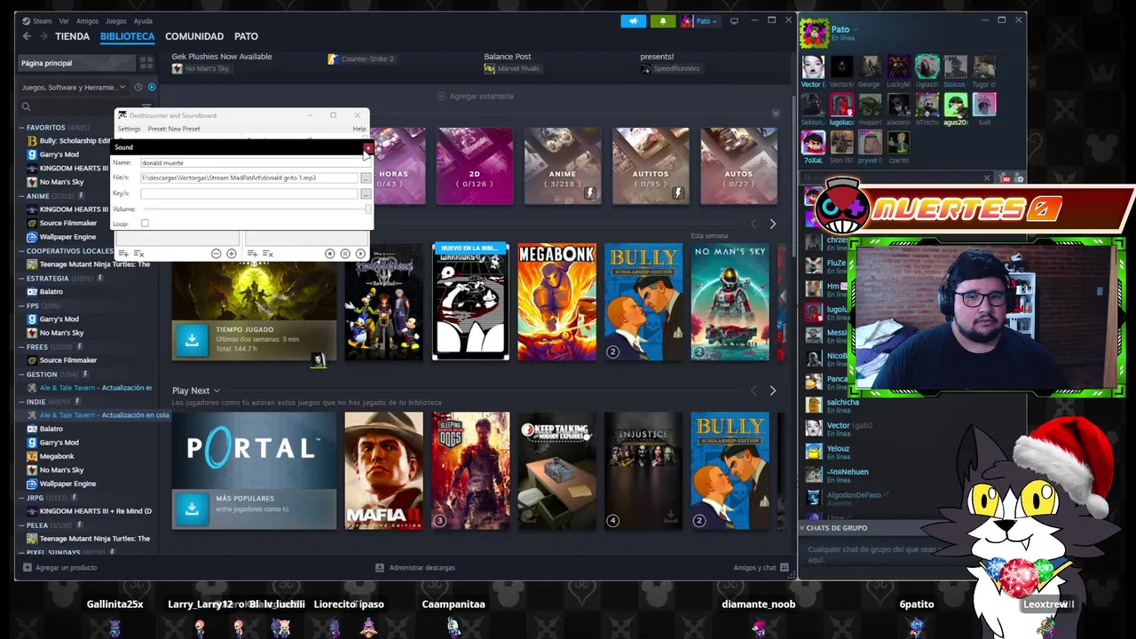Click the 'Agregar un producto' plus icon
Image resolution: width=1136 pixels, height=639 pixels.
28,567
